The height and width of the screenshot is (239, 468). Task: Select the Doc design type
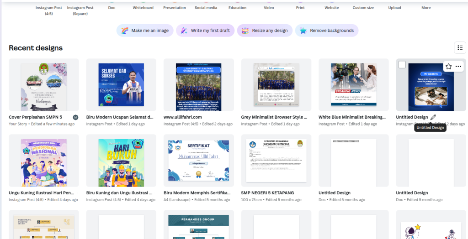tap(112, 8)
